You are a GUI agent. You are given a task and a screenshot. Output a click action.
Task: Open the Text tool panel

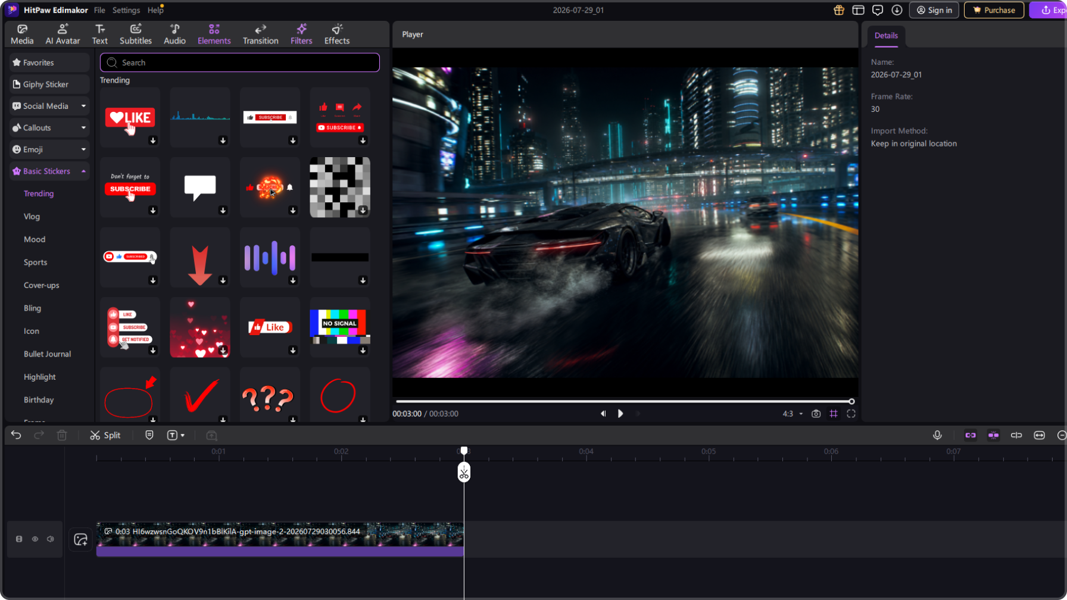(99, 35)
